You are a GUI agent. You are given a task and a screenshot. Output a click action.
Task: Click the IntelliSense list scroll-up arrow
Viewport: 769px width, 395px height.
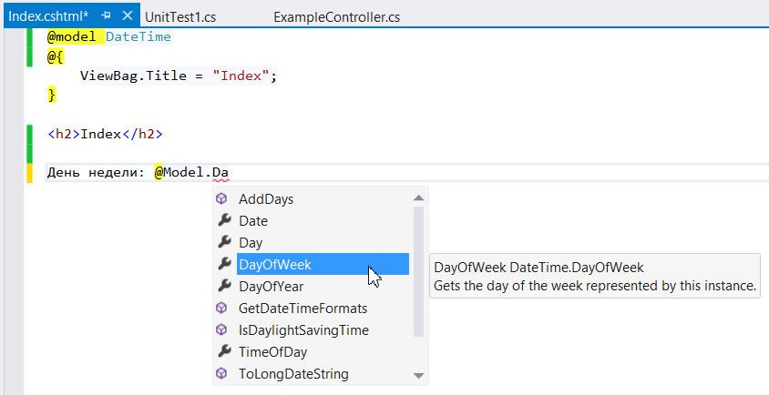coord(418,197)
